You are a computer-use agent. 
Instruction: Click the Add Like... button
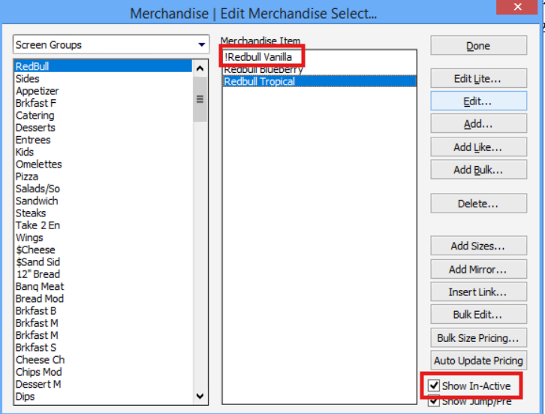tap(478, 147)
